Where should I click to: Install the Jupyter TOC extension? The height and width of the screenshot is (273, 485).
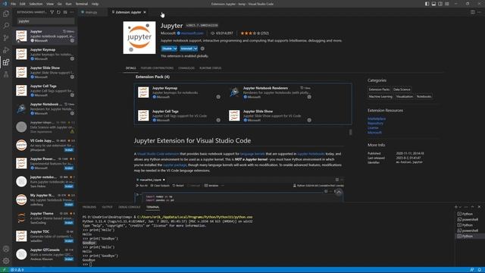(69, 241)
